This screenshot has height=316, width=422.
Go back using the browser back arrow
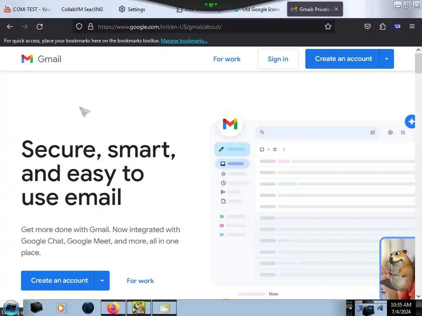[10, 27]
